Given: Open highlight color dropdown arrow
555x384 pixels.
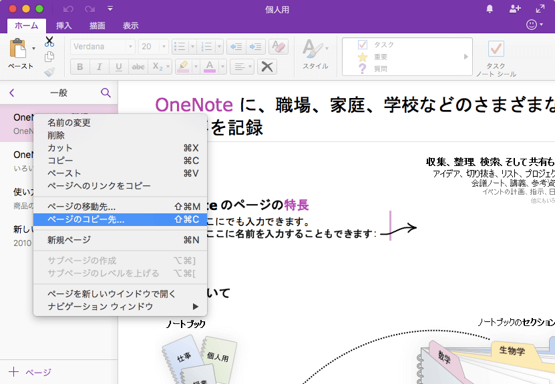Looking at the screenshot, I should [196, 67].
